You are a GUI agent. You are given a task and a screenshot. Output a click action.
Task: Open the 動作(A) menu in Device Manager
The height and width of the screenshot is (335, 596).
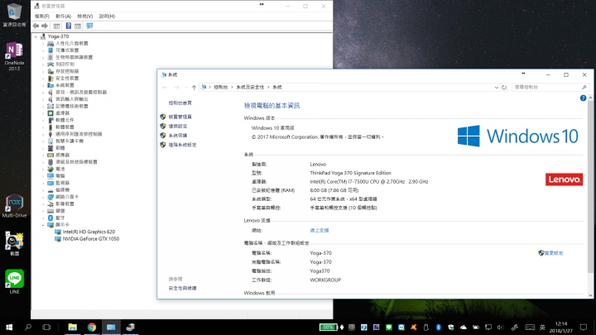click(63, 16)
